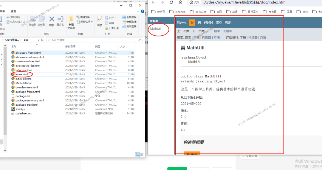The image size is (322, 170).
Task: Open the MathUtil link under 所有类
Action: pos(156,29)
